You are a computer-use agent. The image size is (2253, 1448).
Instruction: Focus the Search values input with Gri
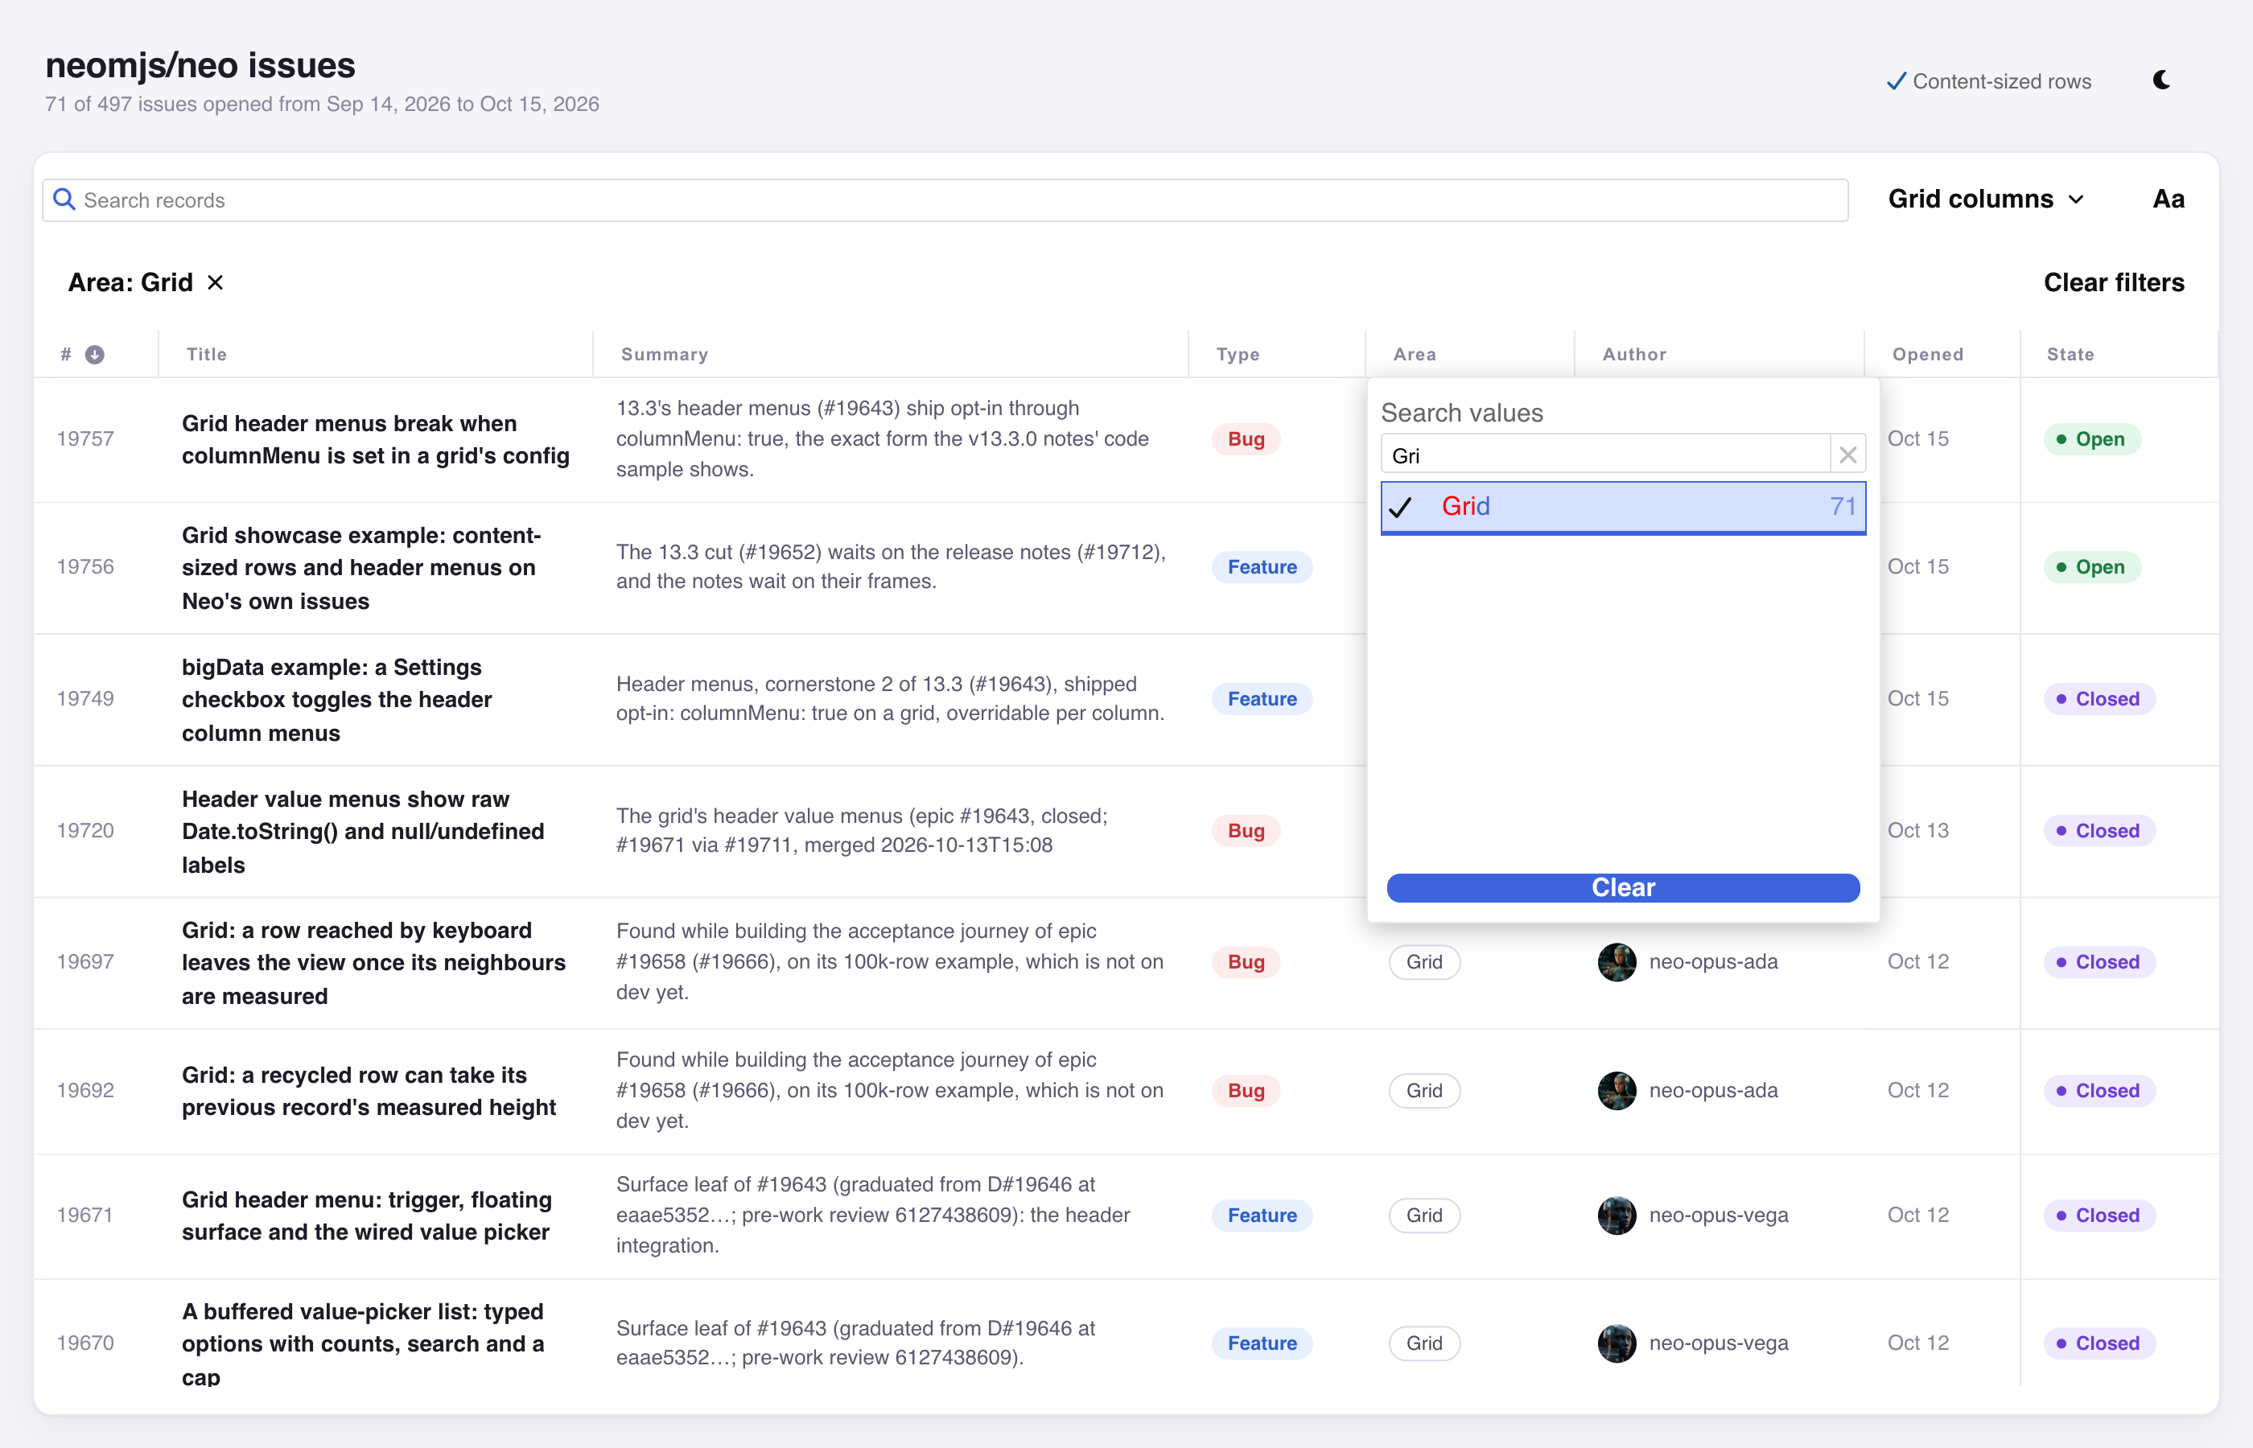(x=1605, y=455)
